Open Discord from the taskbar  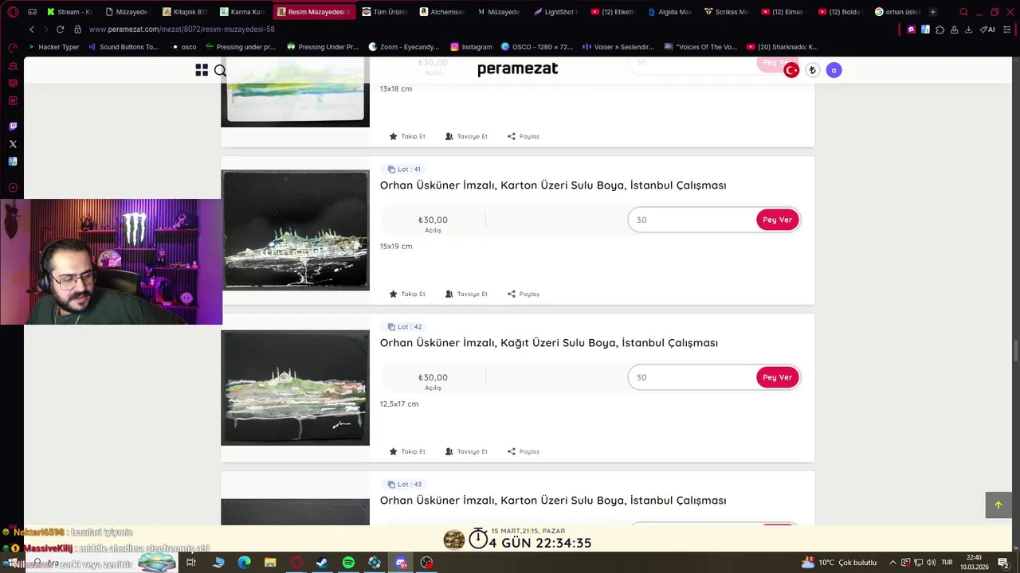tap(401, 563)
